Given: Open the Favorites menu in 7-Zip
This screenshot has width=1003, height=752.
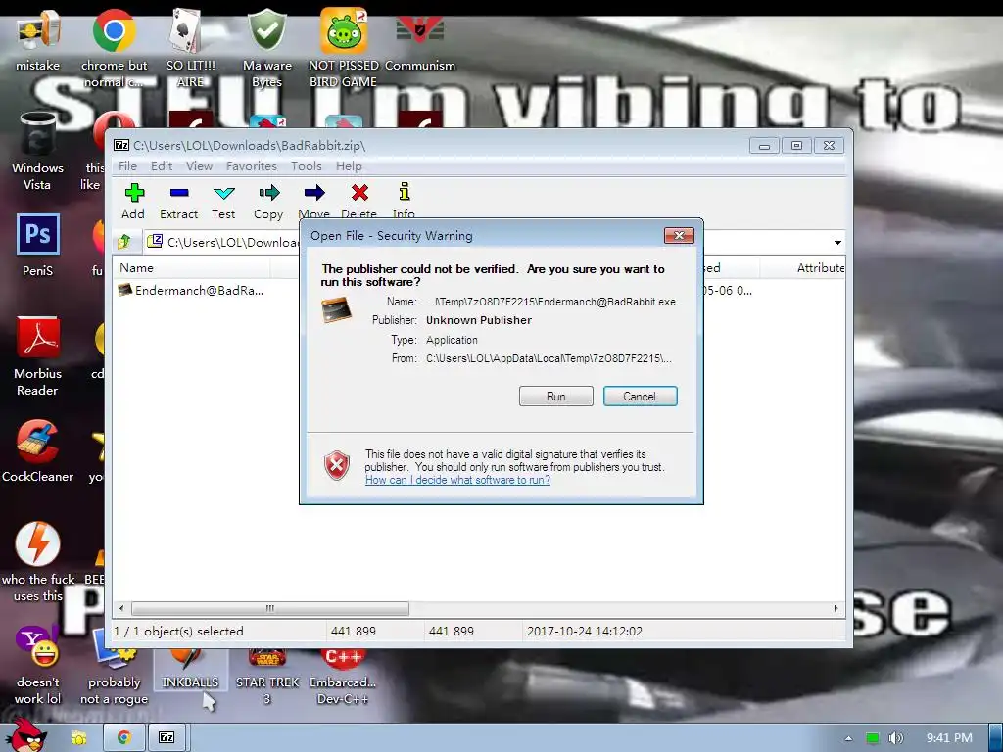Looking at the screenshot, I should tap(252, 166).
